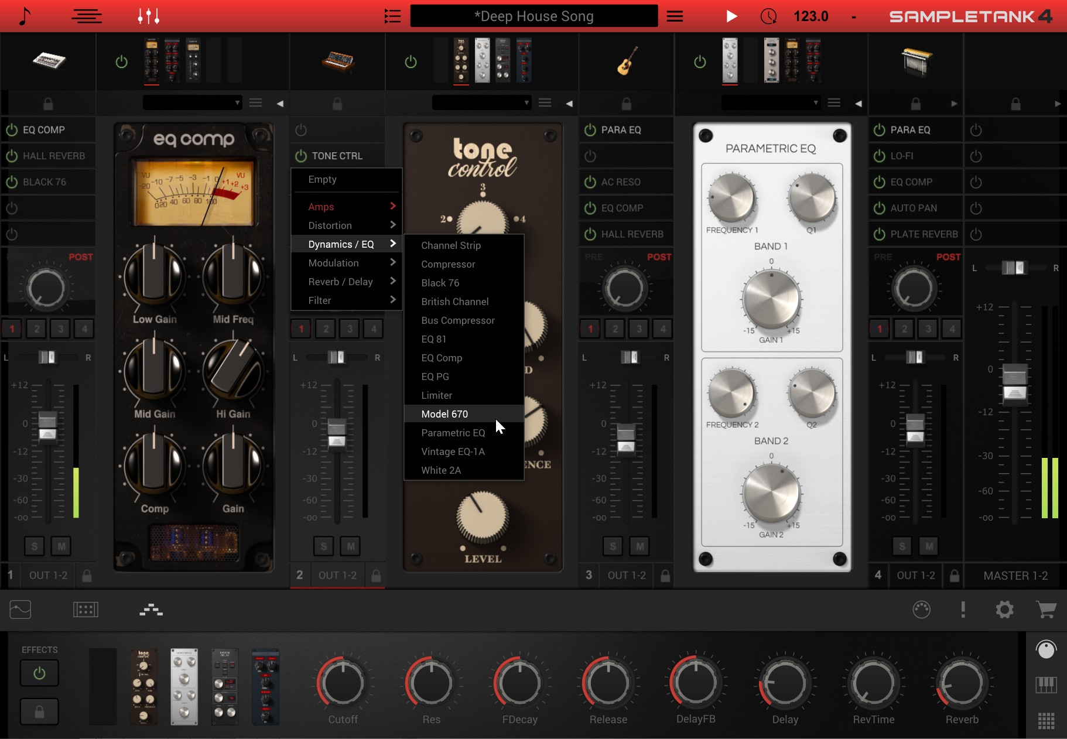Select Vintage EQ-1A effect
This screenshot has height=739, width=1067.
464,451
